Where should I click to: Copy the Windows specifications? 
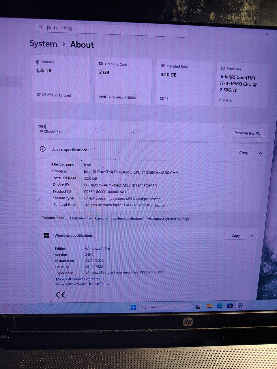coord(236,236)
